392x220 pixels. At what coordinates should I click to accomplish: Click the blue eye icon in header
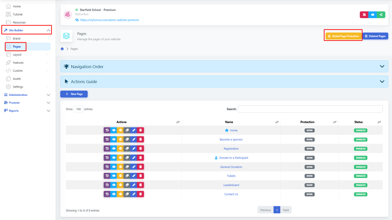pos(372,15)
